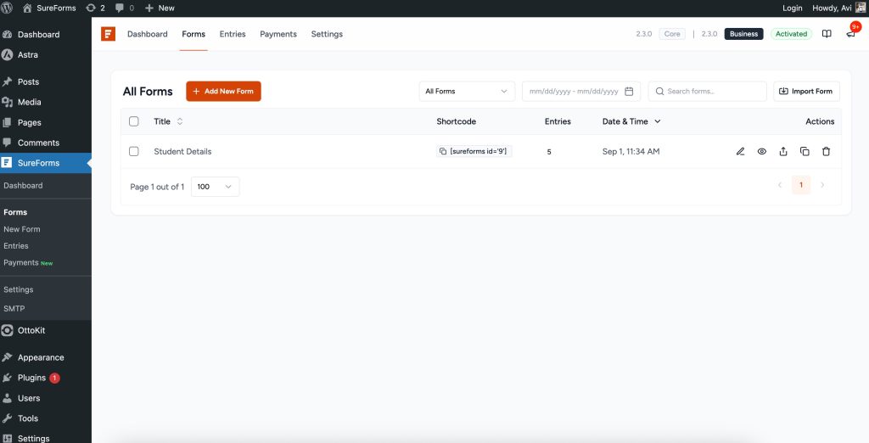Screen dimensions: 869x443
Task: Expand the 100 per-page dropdown
Action: coord(215,187)
